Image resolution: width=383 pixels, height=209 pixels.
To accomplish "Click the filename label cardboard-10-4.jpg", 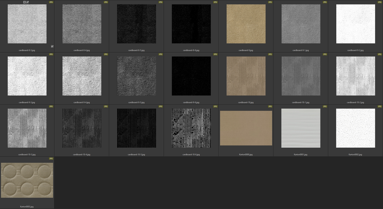I will click(x=82, y=154).
